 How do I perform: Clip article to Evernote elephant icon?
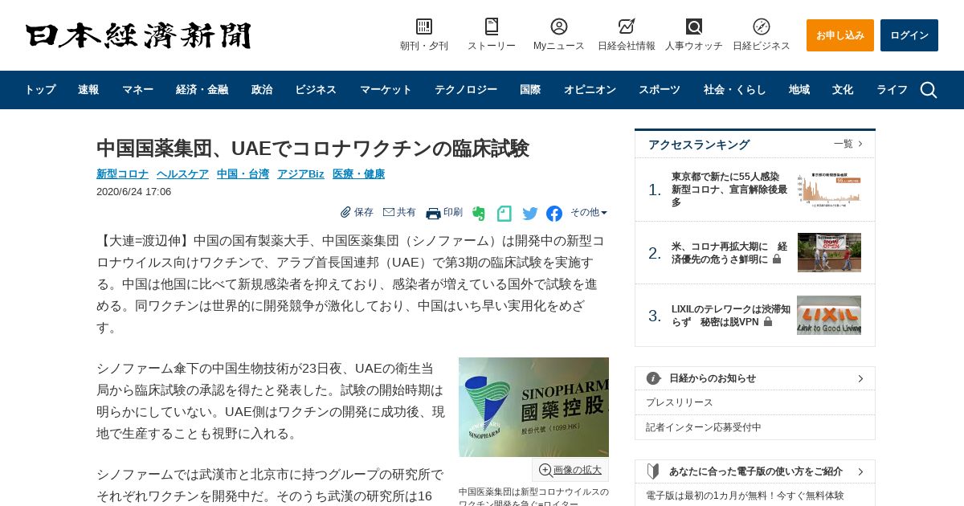tap(479, 214)
